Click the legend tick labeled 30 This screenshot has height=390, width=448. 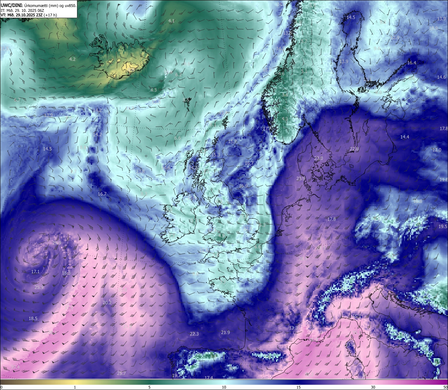point(373,387)
